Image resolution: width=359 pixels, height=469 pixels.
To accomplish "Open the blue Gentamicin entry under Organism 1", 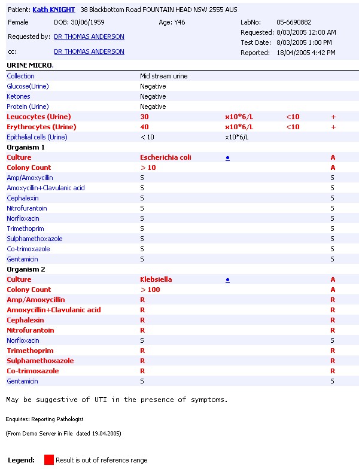I will (x=22, y=260).
